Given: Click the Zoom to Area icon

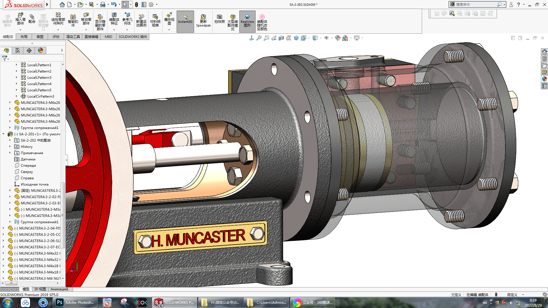Looking at the screenshot, I should tap(266, 38).
